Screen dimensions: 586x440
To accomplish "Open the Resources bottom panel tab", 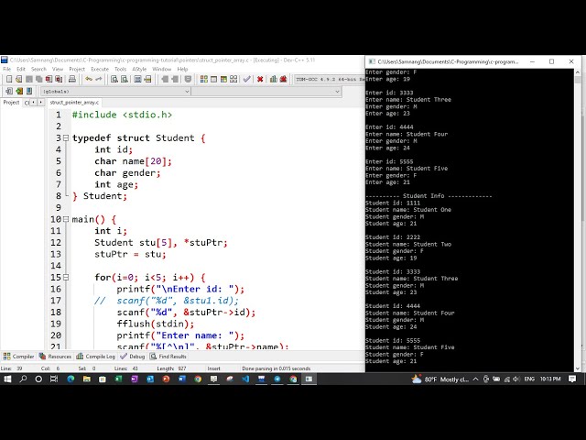I will point(55,357).
